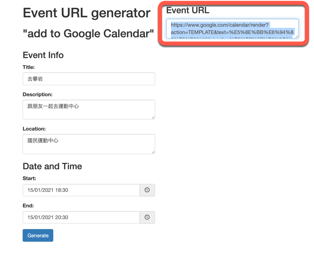314x264 pixels.
Task: Click the "Date and Time" section heading
Action: 52,166
